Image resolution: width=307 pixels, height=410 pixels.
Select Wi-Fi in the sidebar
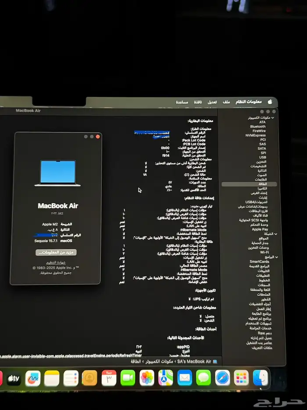pyautogui.click(x=264, y=252)
